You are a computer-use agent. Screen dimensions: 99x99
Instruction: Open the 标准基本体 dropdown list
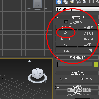(77, 9)
